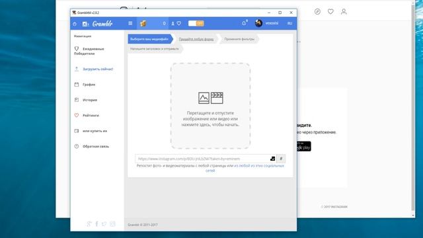Click the Gramblr title bar app icon

coord(74,13)
